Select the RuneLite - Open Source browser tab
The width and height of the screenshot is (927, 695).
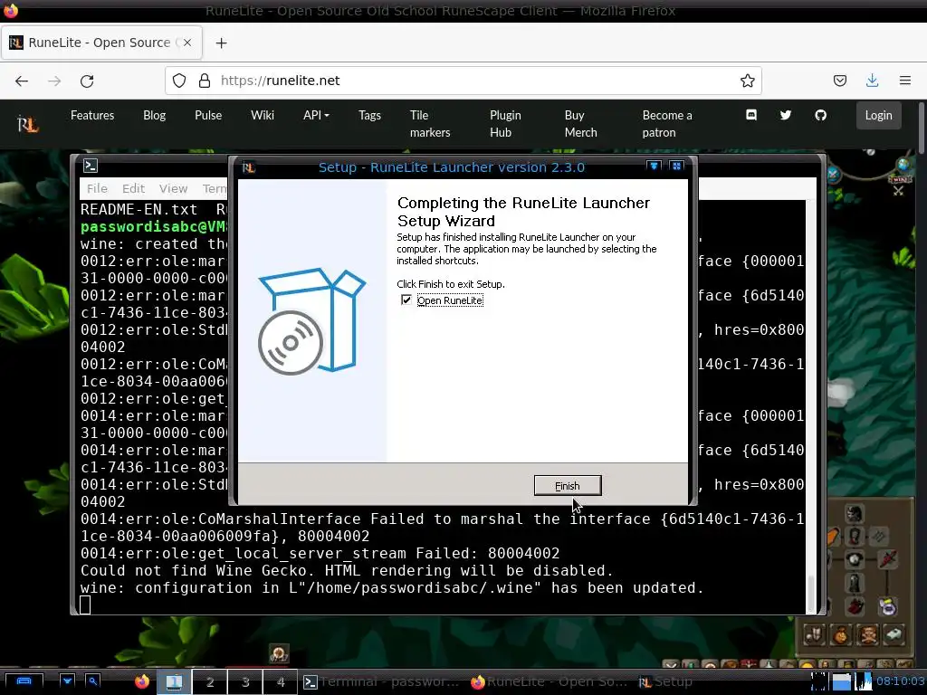pyautogui.click(x=101, y=43)
